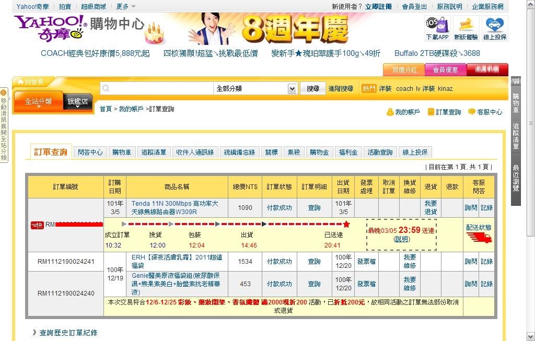Click the 搜尋 search button
The height and width of the screenshot is (341, 535).
click(x=313, y=89)
